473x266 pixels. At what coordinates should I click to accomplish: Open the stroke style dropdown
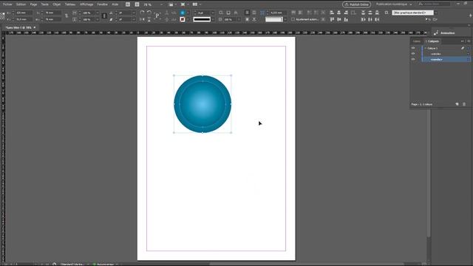tap(213, 19)
